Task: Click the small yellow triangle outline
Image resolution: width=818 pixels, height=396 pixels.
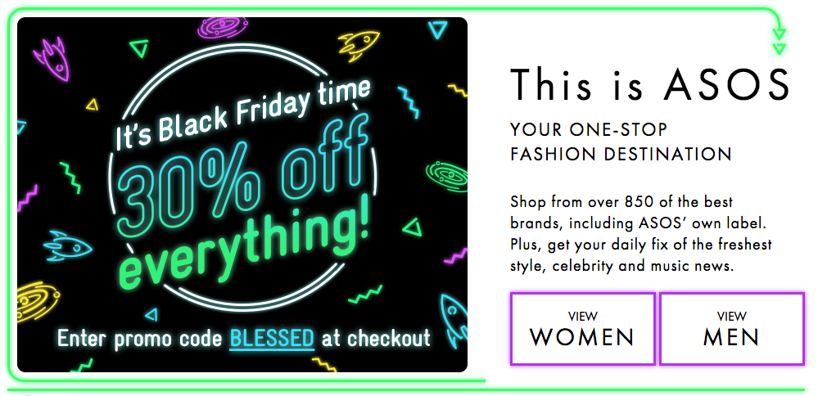Action: [x=93, y=104]
